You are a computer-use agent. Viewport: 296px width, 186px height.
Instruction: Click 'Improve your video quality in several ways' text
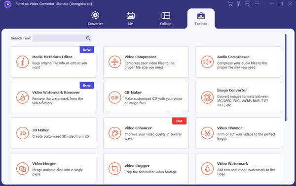153,136
